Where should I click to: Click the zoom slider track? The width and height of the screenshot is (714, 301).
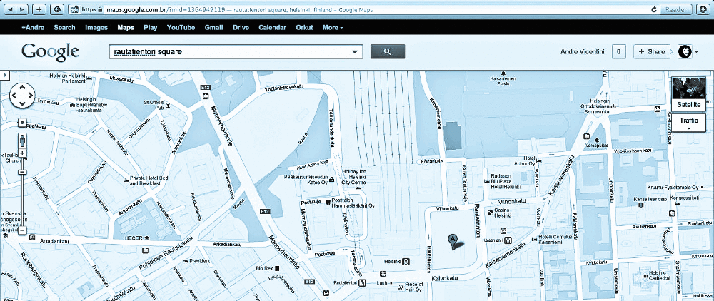(x=22, y=193)
